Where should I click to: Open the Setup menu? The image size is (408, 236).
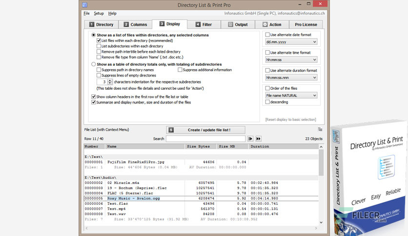coord(99,13)
